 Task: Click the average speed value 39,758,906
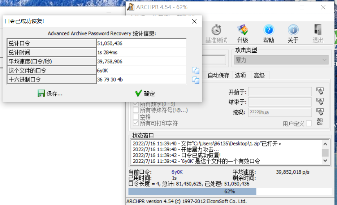pos(109,61)
